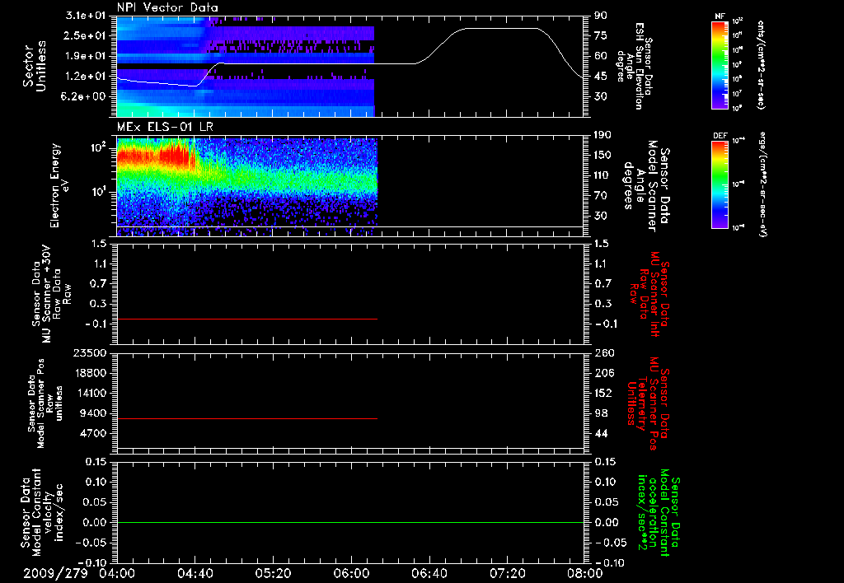Click the DEF color scale bar
The width and height of the screenshot is (844, 583).
tap(720, 184)
